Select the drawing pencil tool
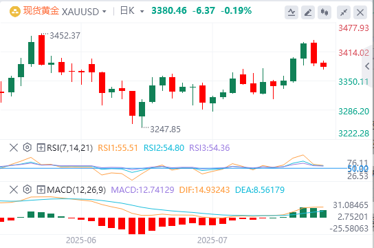Viewport: 374px width, 248px height. [x=308, y=12]
